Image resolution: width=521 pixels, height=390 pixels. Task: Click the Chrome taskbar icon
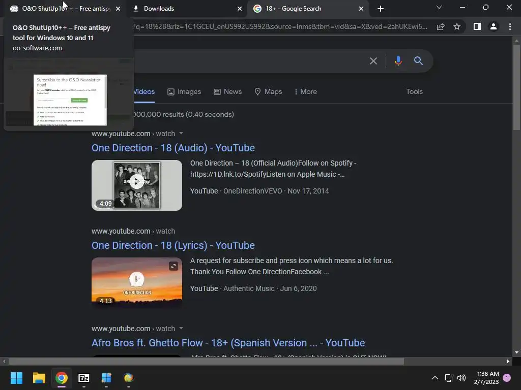62,378
